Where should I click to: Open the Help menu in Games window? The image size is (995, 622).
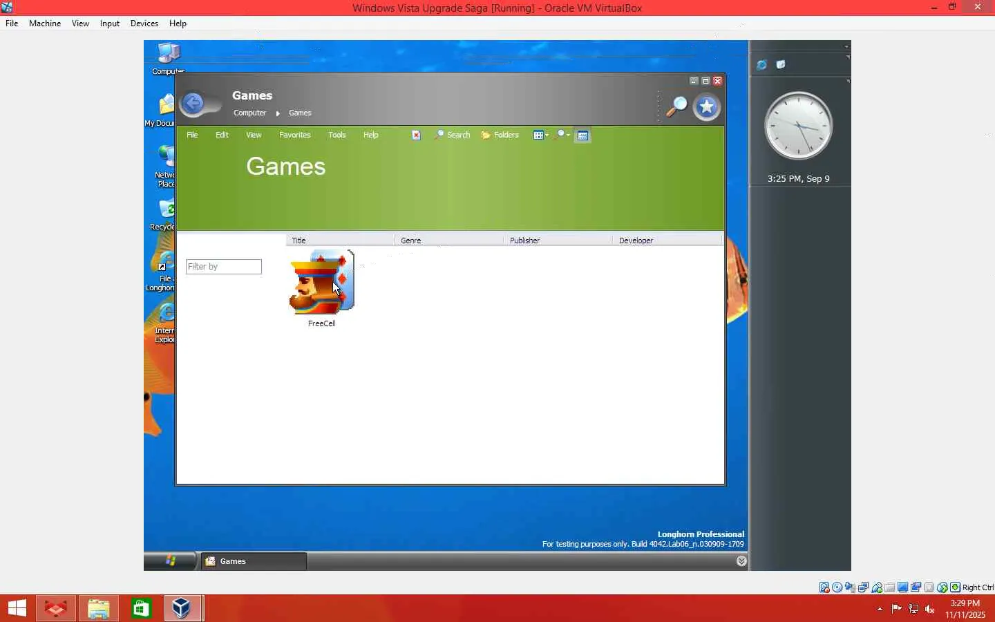(x=371, y=135)
